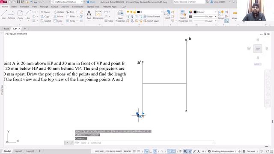Click the Move tool
274x154 pixels.
[x=45, y=12]
